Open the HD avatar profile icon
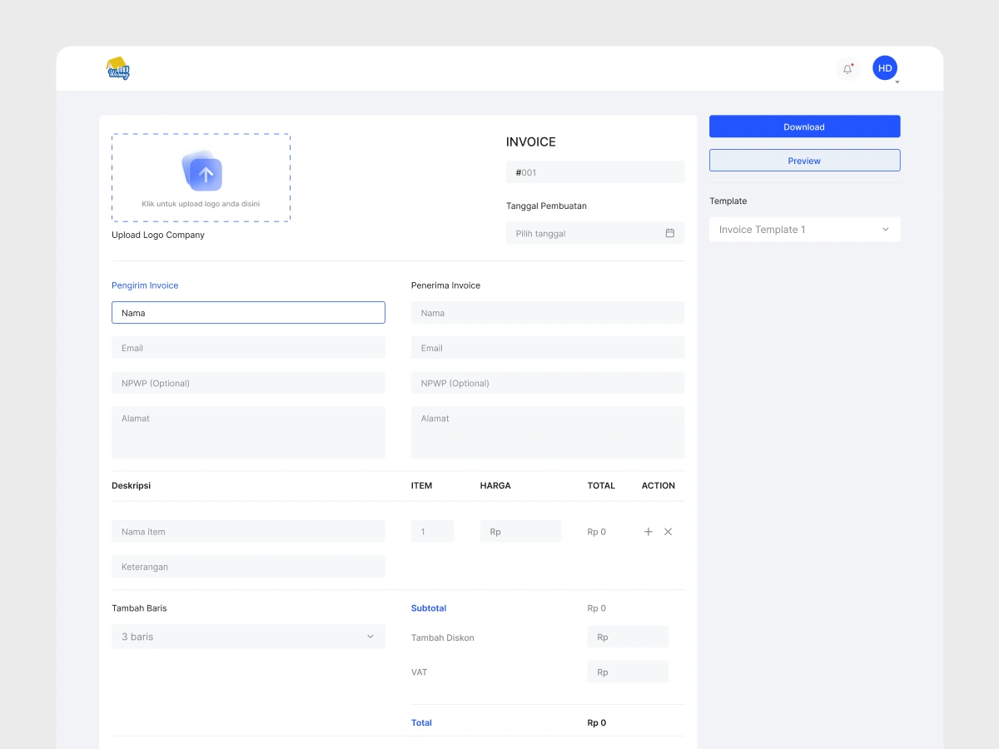This screenshot has height=749, width=999. [884, 67]
